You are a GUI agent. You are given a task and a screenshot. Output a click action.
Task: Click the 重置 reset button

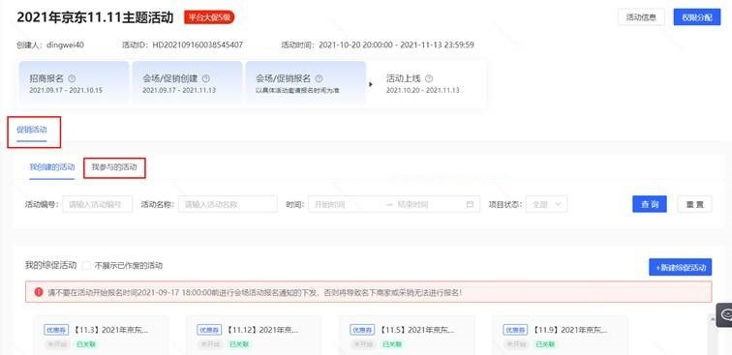click(694, 204)
